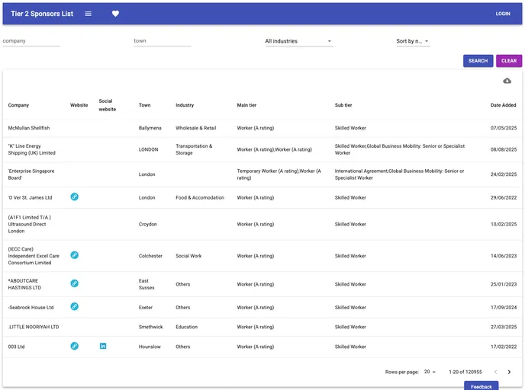Click the Main tier column header
This screenshot has height=390, width=525.
pyautogui.click(x=246, y=105)
